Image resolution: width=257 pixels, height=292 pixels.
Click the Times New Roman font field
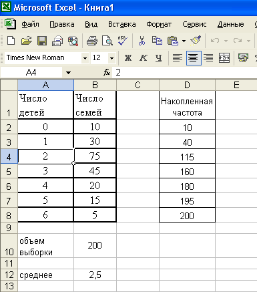pyautogui.click(x=43, y=58)
